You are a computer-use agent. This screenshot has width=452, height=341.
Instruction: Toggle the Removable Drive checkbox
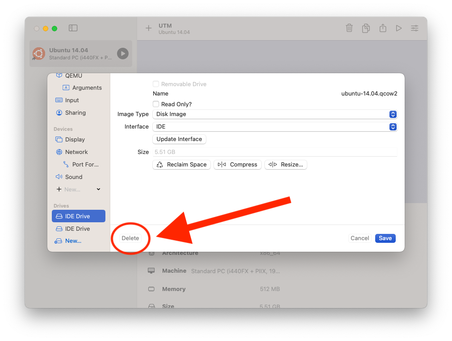pyautogui.click(x=156, y=84)
